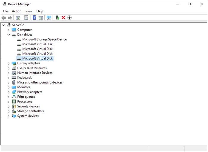This screenshot has width=208, height=152.
Task: Scan for hardware changes icon
Action: (49, 17)
